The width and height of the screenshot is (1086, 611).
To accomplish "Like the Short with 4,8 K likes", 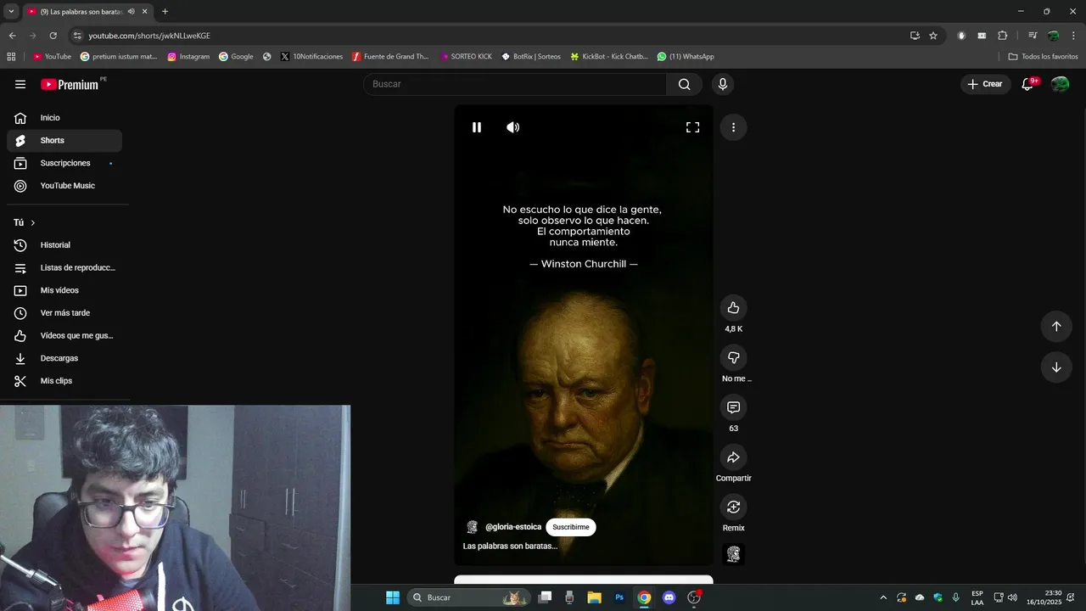I will (733, 307).
